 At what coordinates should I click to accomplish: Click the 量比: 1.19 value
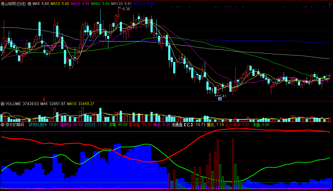215,125
